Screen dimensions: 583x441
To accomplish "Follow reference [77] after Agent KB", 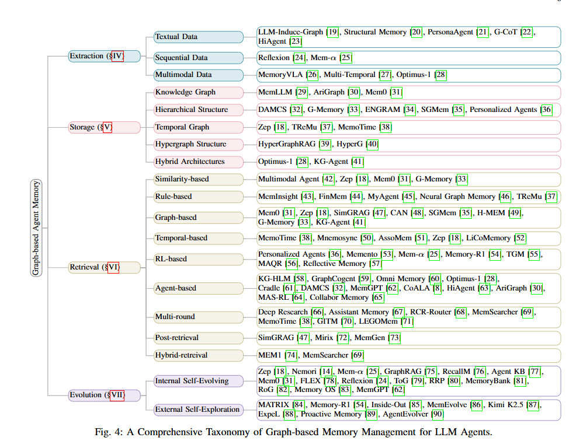I will [535, 372].
